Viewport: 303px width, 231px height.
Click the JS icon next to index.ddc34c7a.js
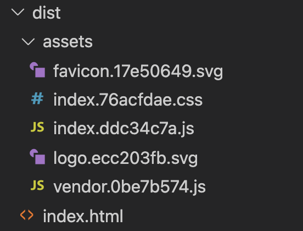coord(37,127)
